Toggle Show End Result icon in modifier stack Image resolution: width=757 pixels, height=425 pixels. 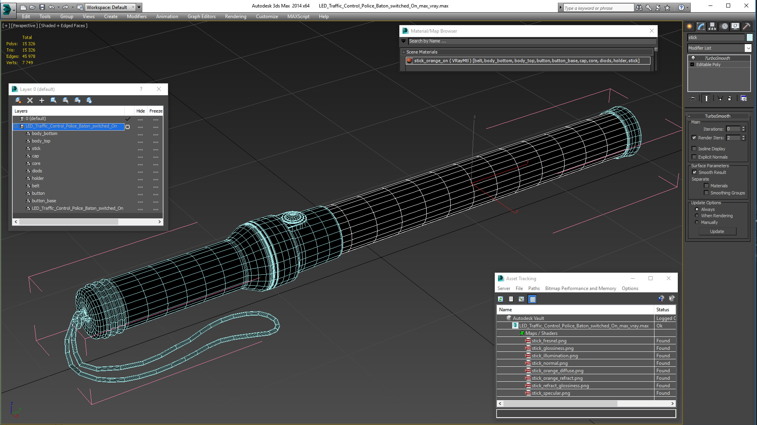pyautogui.click(x=707, y=98)
